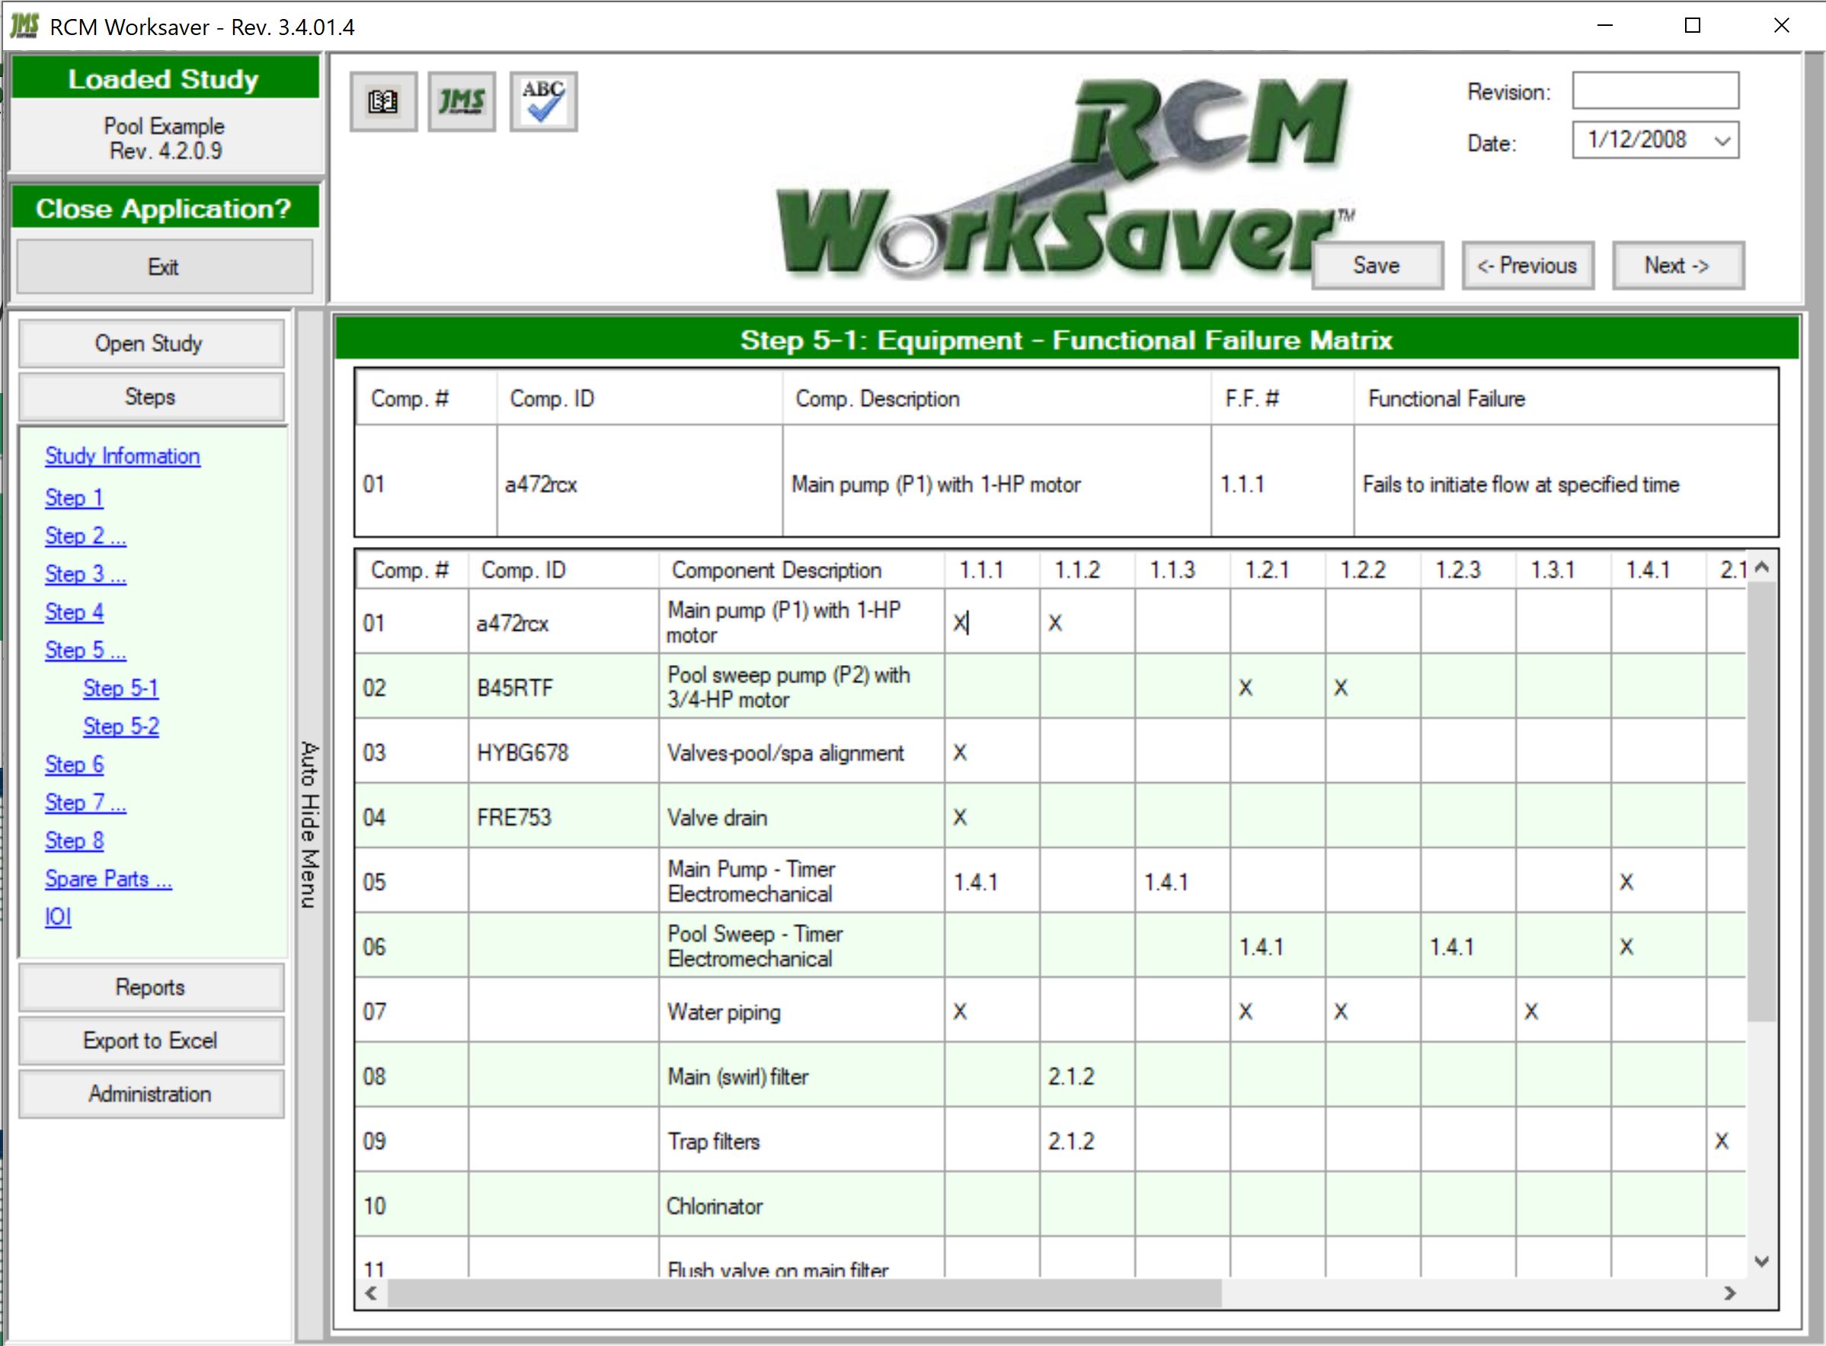Toggle the X mark for Main pump under 1.1.2
The height and width of the screenshot is (1346, 1826).
click(1056, 622)
